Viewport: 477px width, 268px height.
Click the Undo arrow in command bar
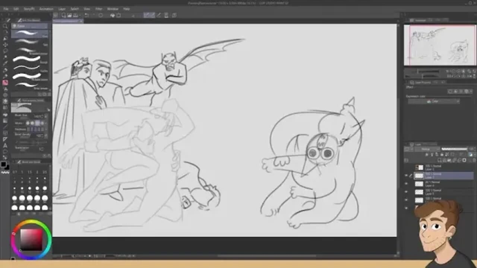click(86, 15)
